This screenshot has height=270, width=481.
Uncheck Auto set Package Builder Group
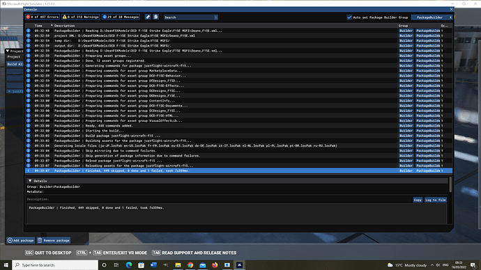349,17
